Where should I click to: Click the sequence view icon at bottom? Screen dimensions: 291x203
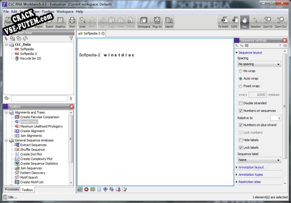tap(80, 190)
